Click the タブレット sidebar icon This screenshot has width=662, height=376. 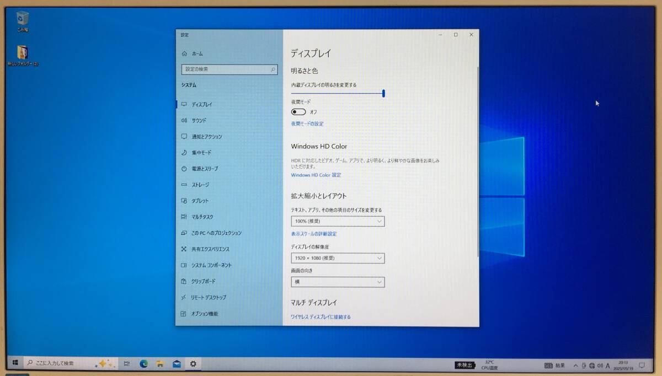[184, 201]
